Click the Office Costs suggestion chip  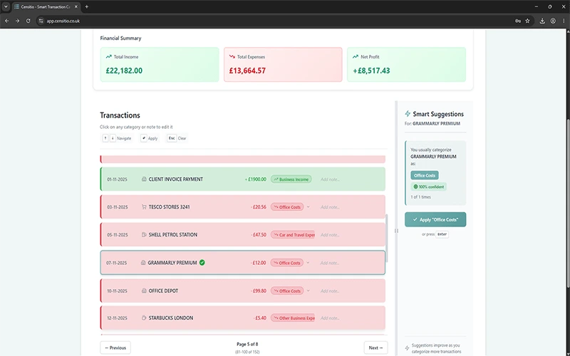425,175
